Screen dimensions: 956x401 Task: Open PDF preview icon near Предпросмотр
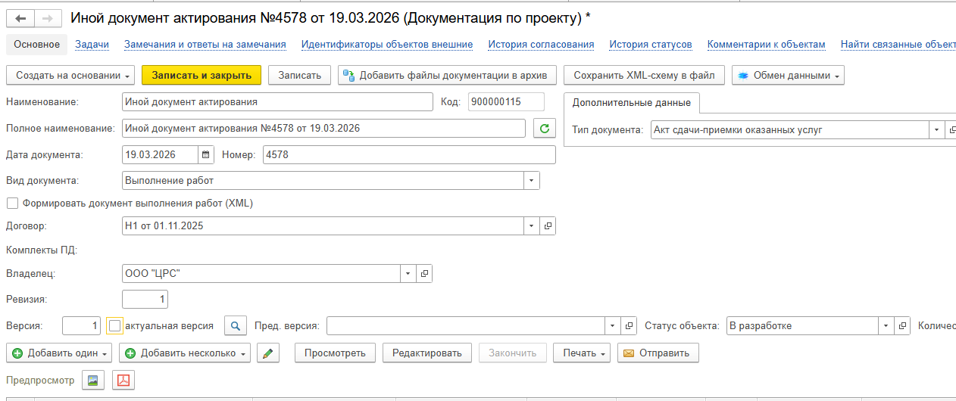click(123, 381)
